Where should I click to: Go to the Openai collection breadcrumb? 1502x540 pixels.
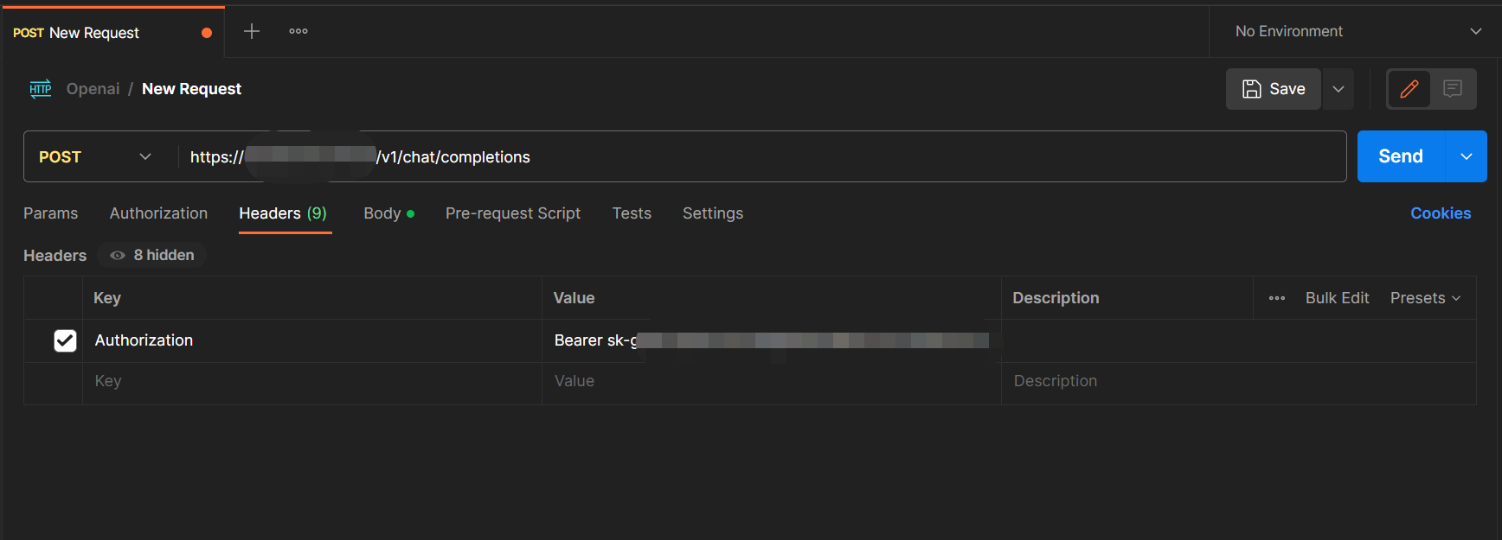[93, 89]
